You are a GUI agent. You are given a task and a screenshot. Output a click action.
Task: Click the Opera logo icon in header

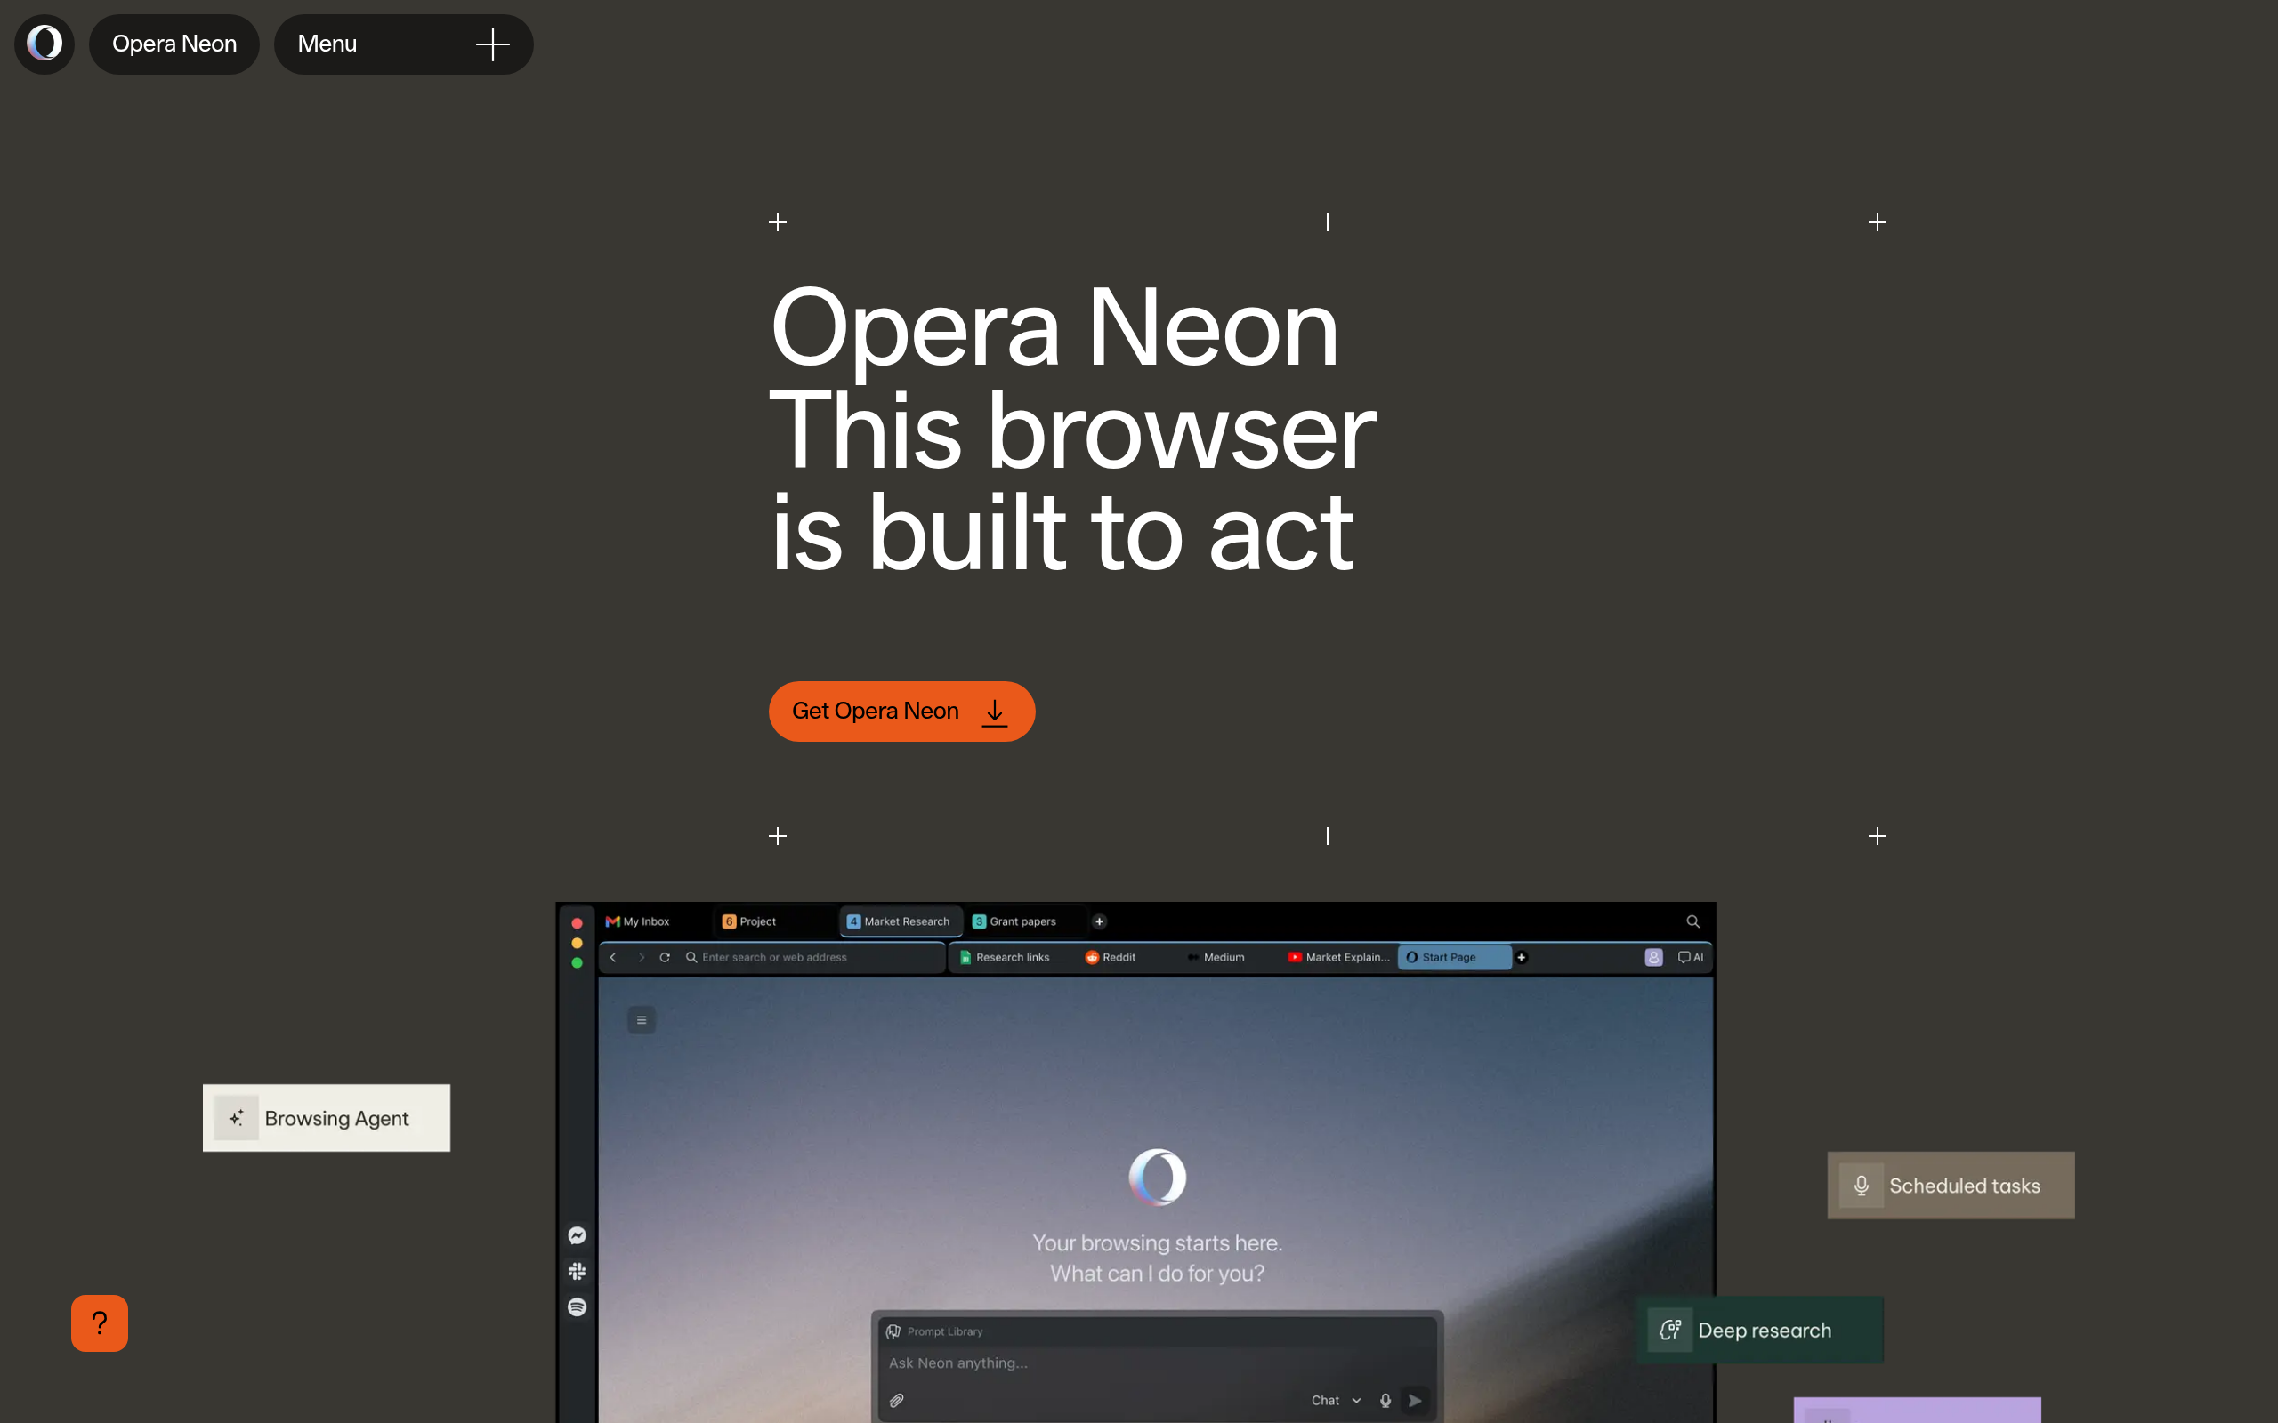[44, 44]
